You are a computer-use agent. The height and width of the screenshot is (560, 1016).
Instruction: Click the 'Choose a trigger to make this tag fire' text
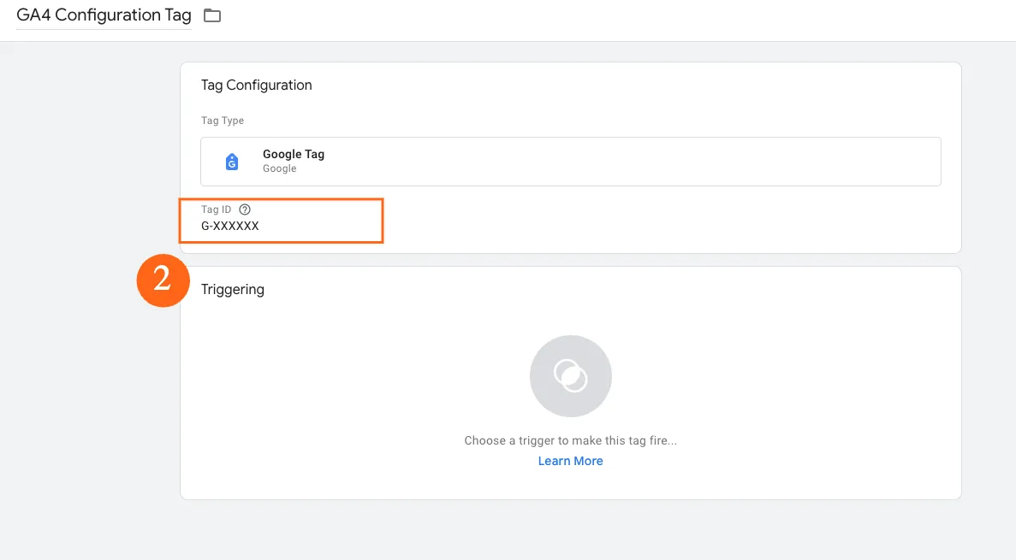[x=570, y=440]
